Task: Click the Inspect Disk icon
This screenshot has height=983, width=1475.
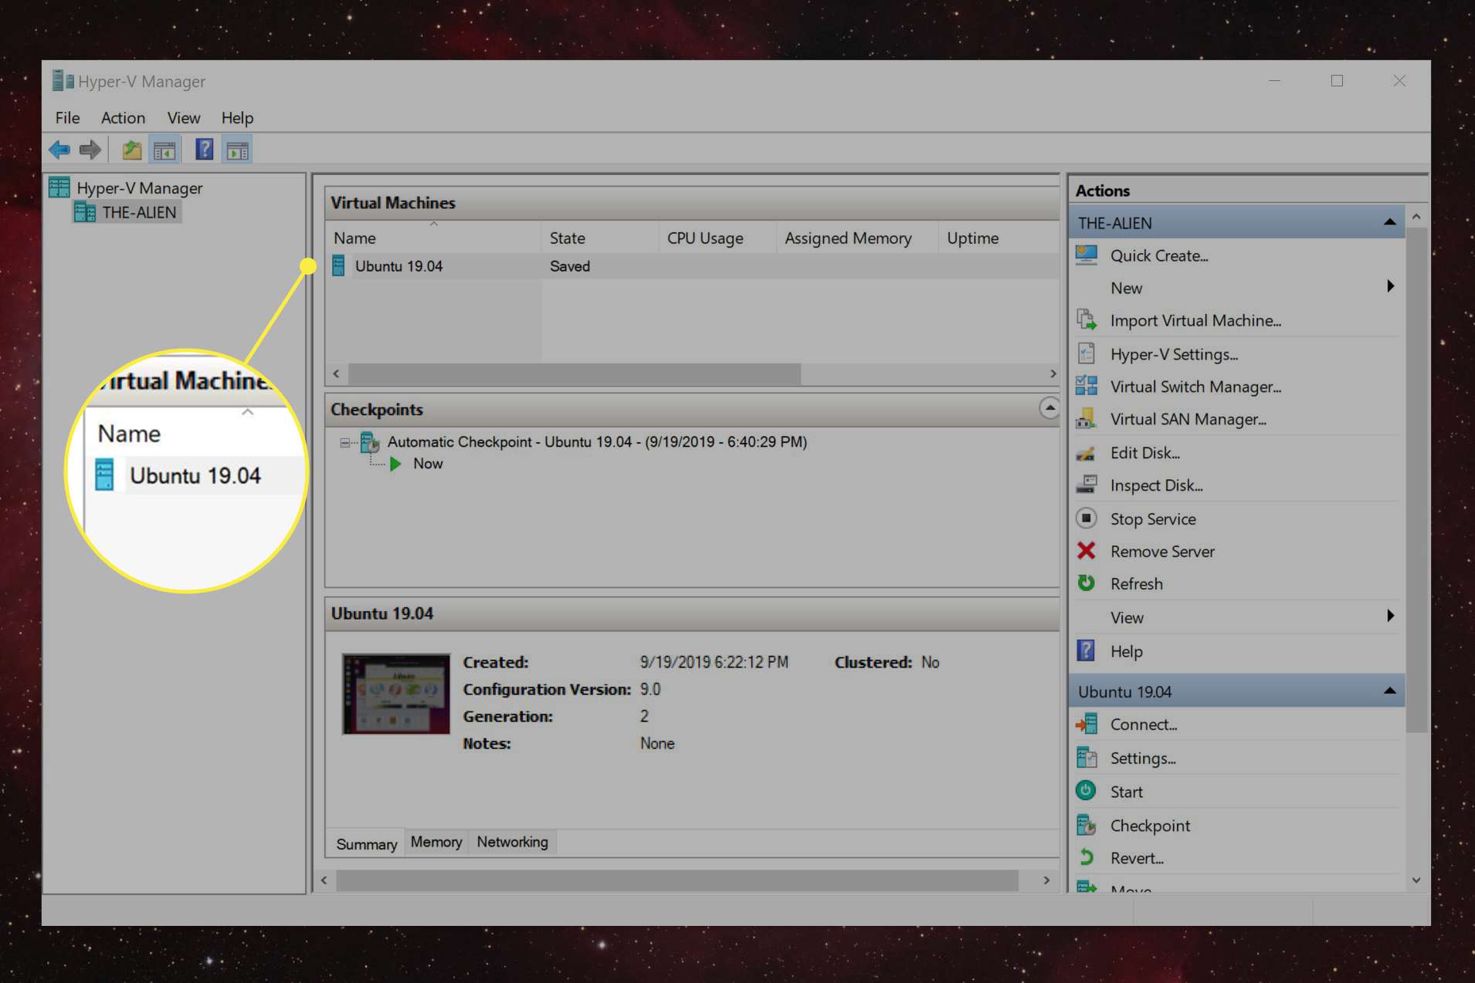Action: [x=1087, y=485]
